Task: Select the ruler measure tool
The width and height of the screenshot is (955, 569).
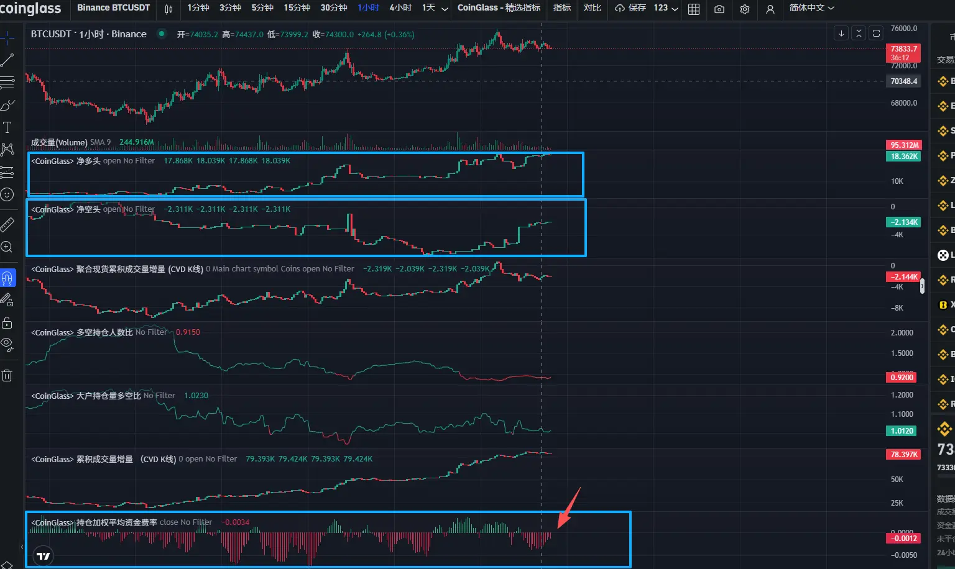Action: (7, 224)
